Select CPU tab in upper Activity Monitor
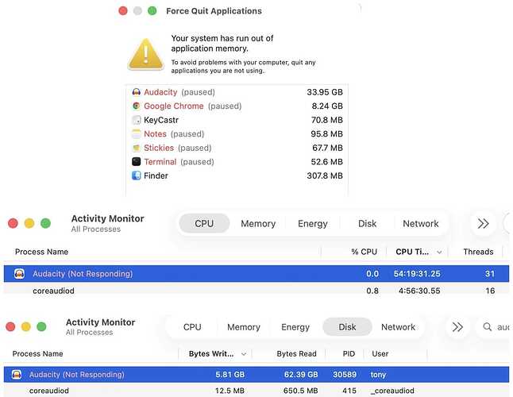 click(204, 223)
